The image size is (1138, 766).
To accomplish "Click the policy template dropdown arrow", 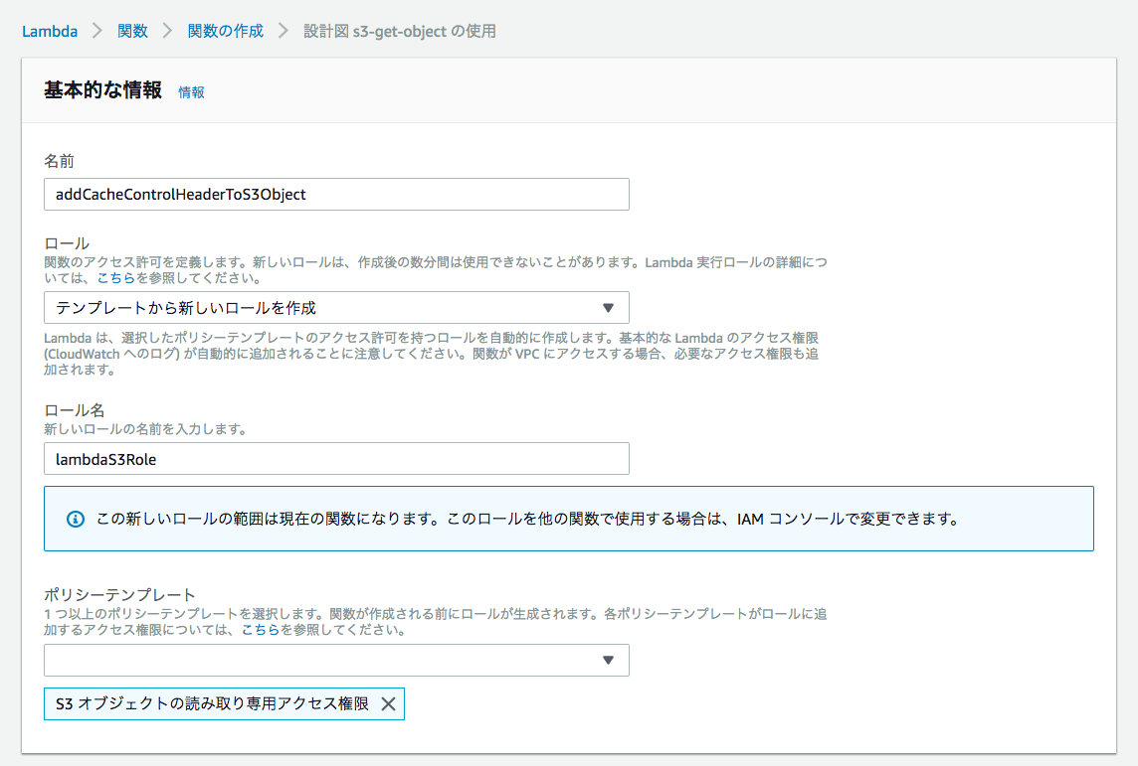I will (x=609, y=660).
